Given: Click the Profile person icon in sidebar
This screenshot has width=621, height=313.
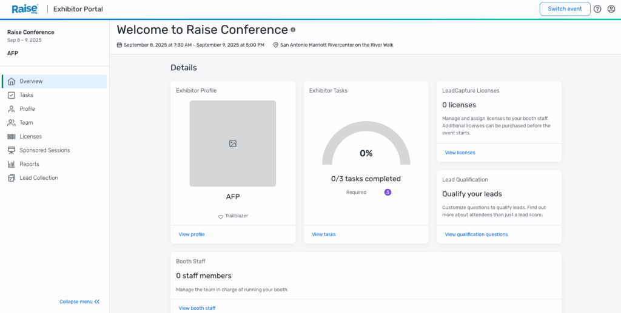Looking at the screenshot, I should coord(12,109).
